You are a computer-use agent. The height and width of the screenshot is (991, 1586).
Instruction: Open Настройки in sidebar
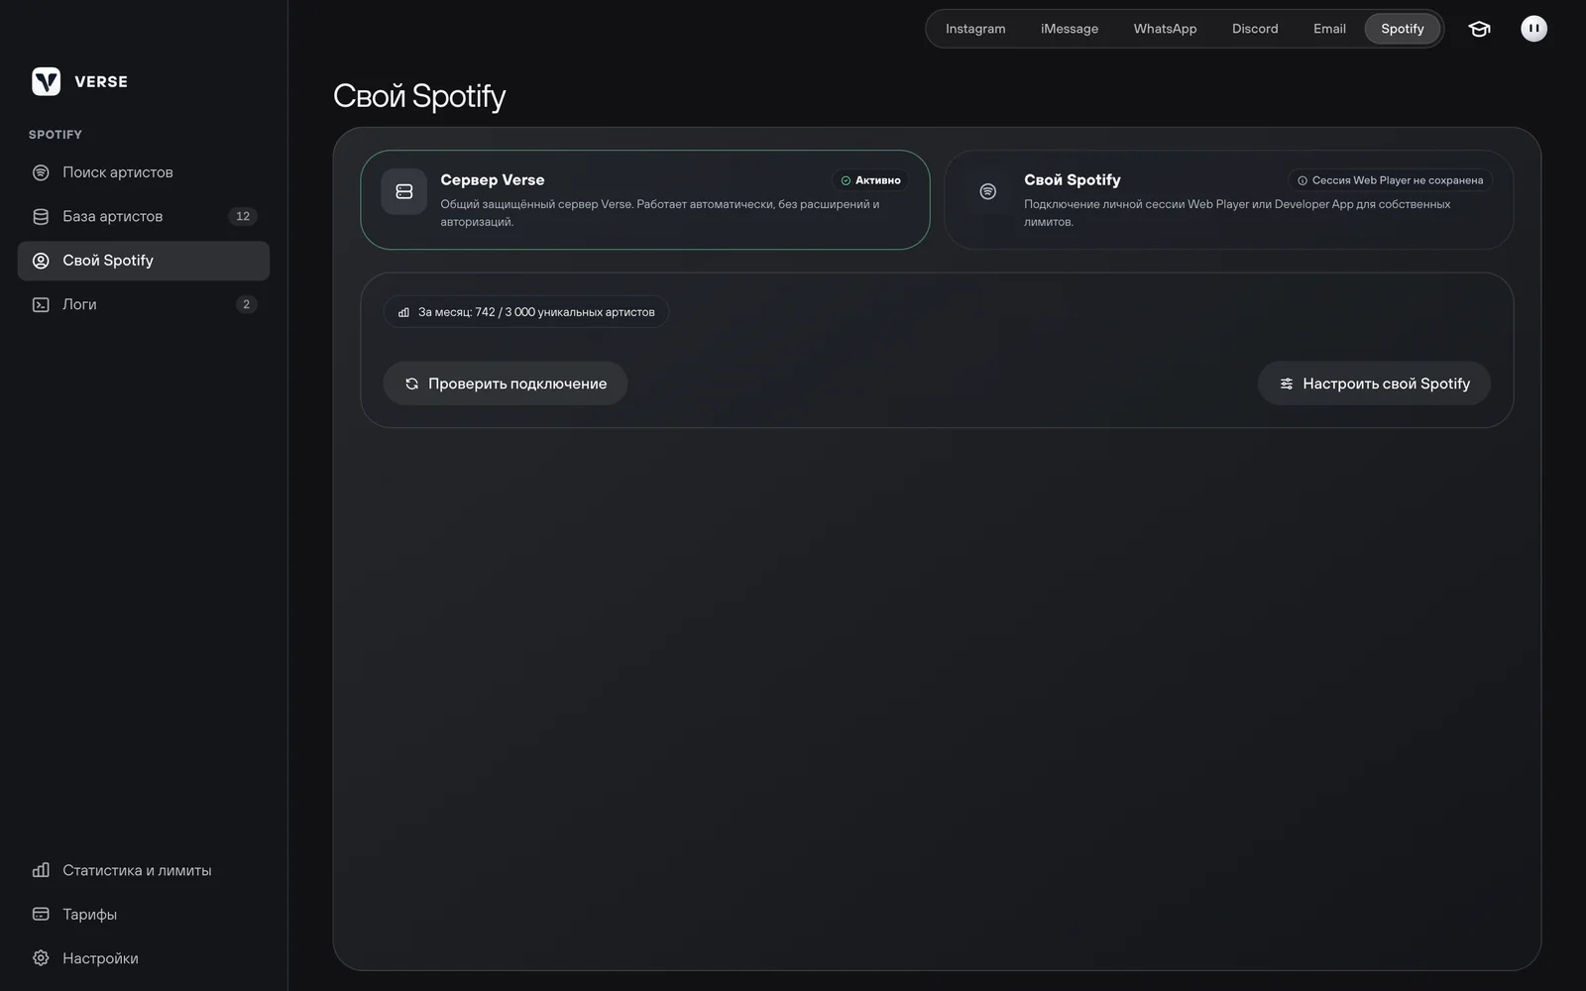pyautogui.click(x=144, y=958)
